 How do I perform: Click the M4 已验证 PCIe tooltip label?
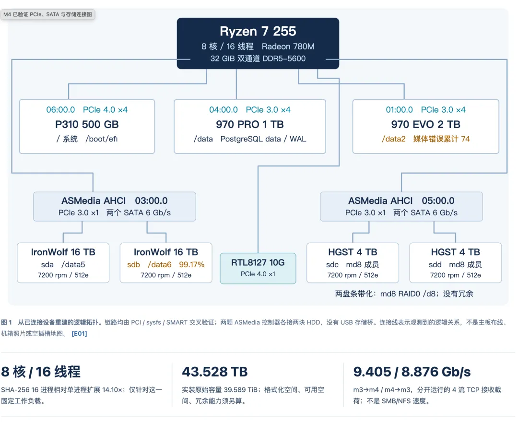47,14
